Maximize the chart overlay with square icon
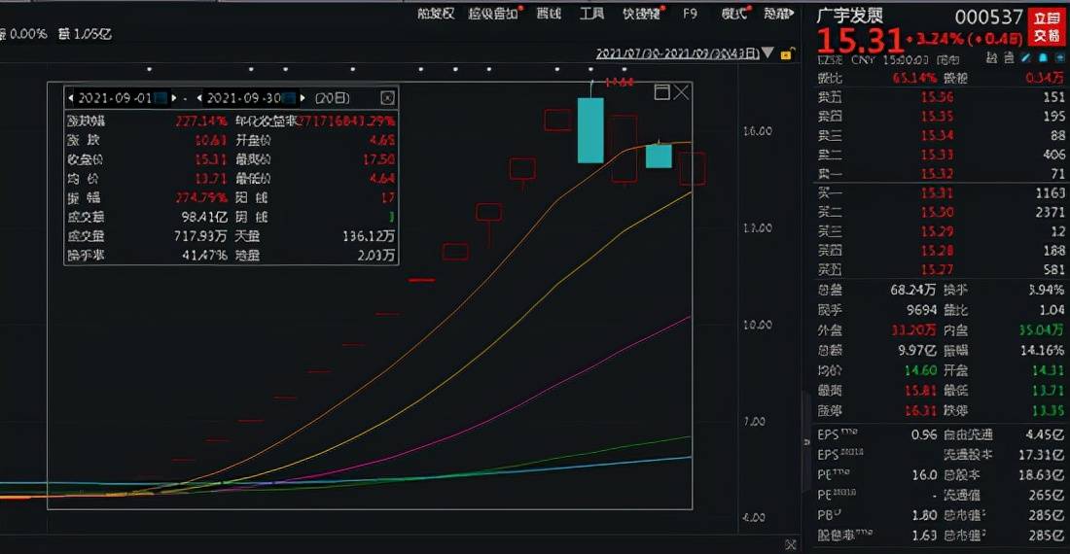The height and width of the screenshot is (554, 1070). click(661, 92)
